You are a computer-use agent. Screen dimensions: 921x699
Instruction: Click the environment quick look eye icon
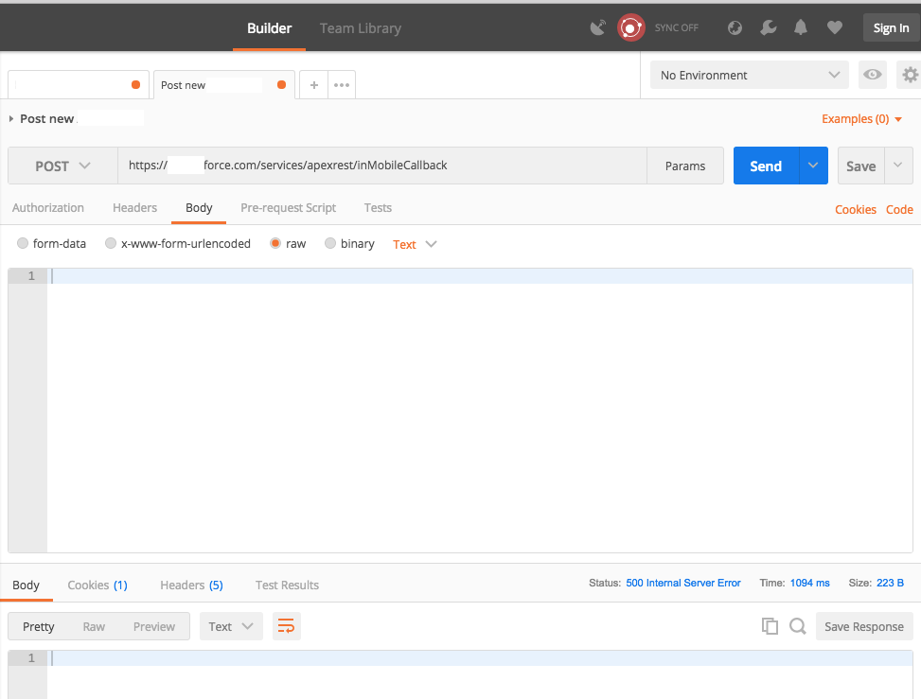[872, 75]
